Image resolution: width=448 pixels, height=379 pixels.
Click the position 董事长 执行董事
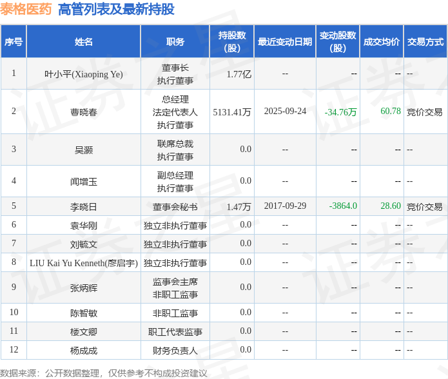pos(175,74)
